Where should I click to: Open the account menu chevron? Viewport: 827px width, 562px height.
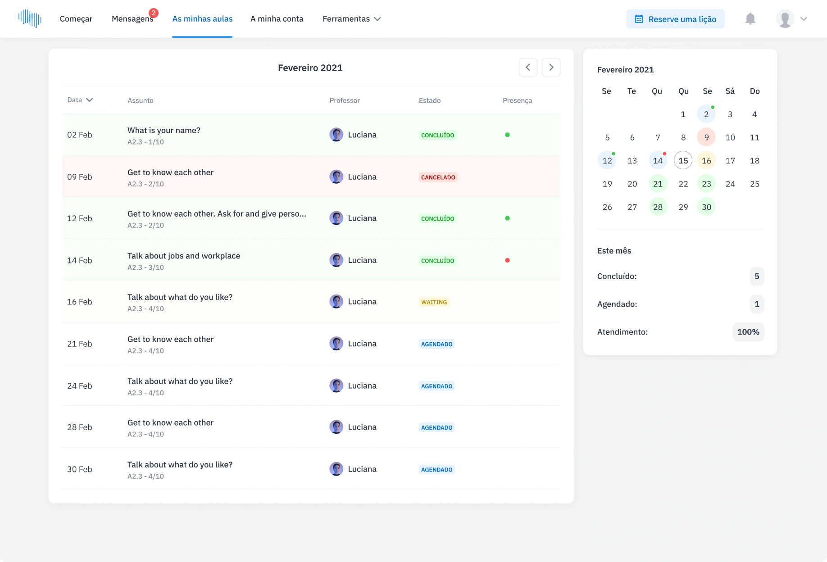(804, 19)
